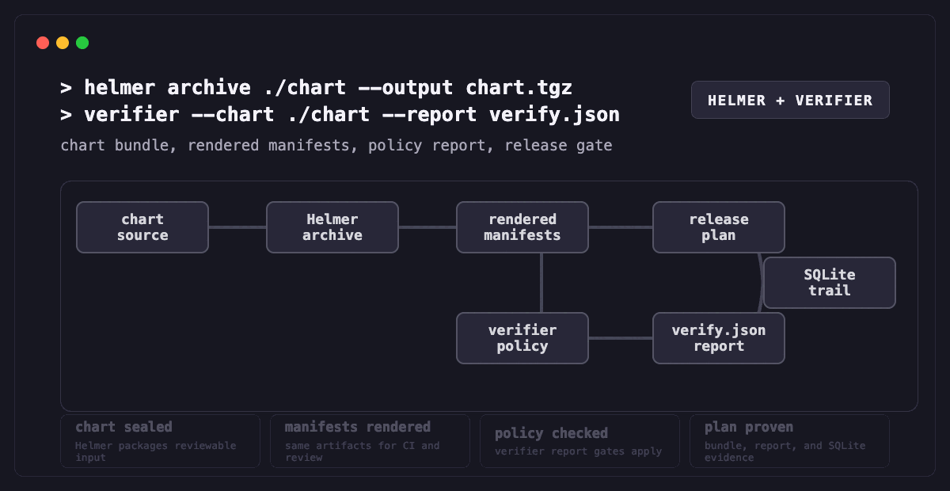Viewport: 950px width, 491px height.
Task: Click text 'bundle, report, and SQLite evidence'
Action: click(785, 451)
